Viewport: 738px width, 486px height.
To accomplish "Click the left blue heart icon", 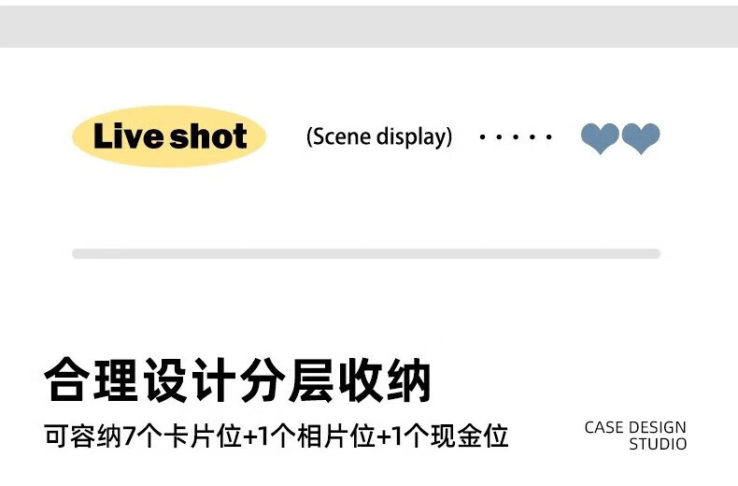I will pos(600,138).
